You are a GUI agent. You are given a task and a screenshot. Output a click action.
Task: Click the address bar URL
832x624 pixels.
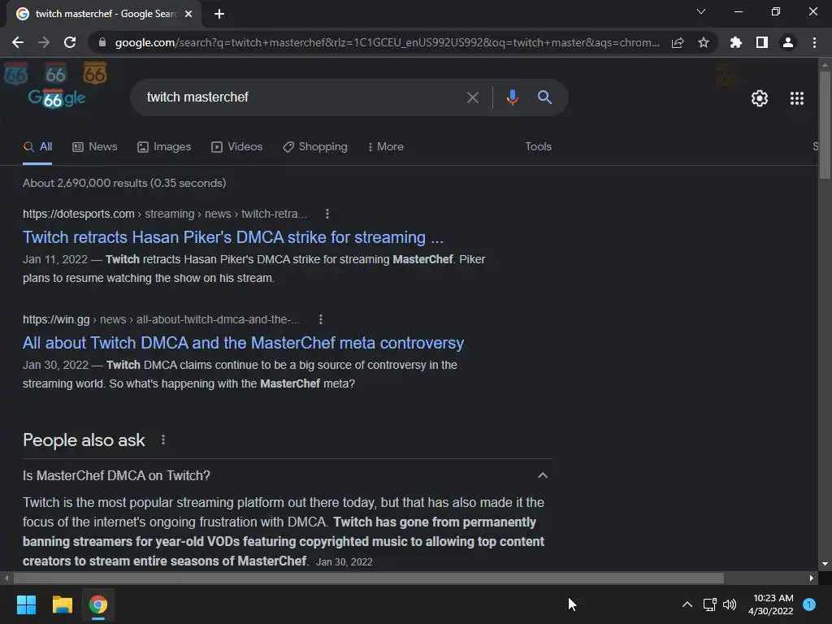click(388, 42)
